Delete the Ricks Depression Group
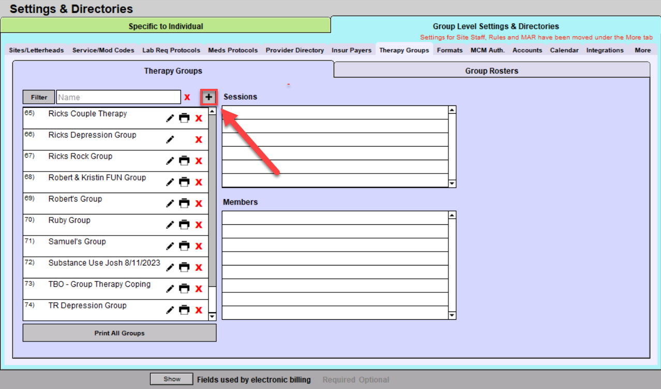Viewport: 661px width, 389px height. (x=198, y=139)
